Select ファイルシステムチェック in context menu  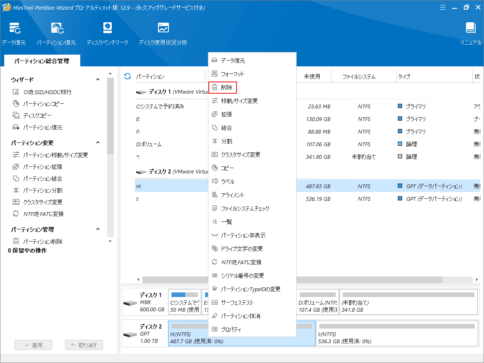point(252,209)
